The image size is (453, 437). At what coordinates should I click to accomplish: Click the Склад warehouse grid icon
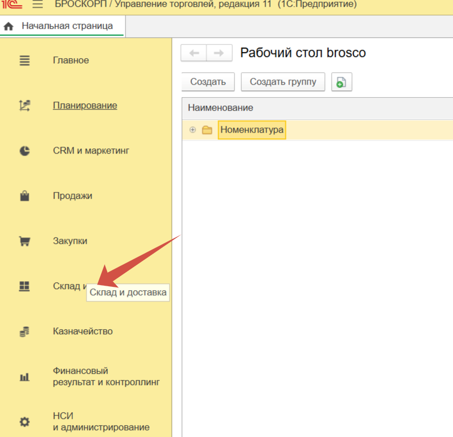[24, 286]
